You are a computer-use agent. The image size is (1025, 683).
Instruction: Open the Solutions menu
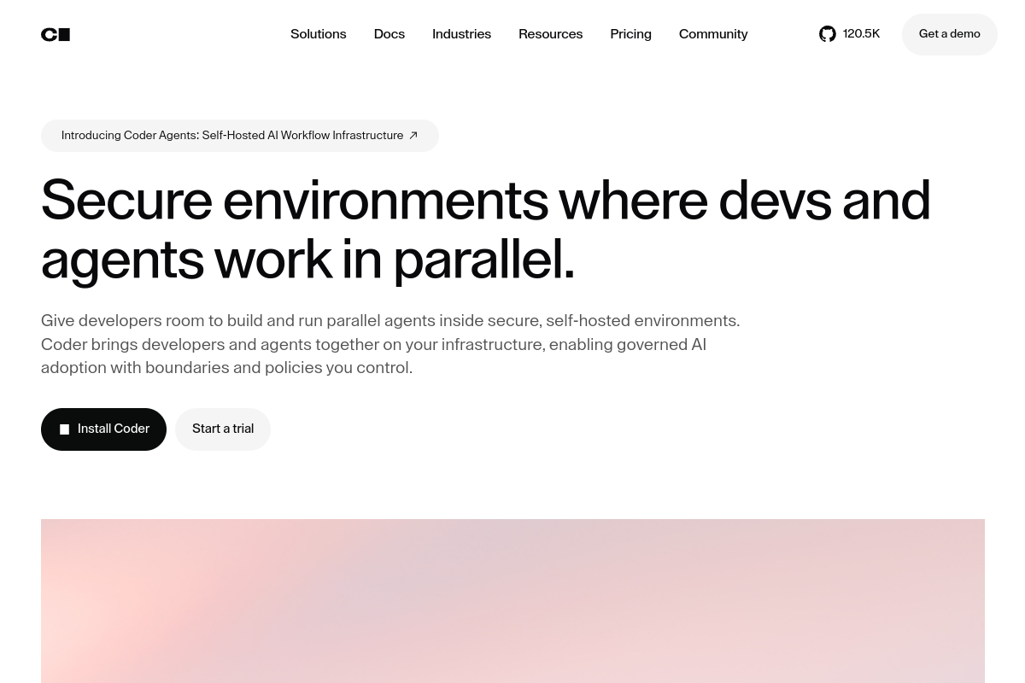[x=318, y=34]
